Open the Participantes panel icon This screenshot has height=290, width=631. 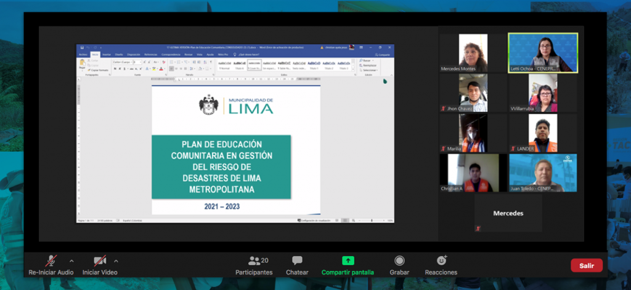pos(254,261)
